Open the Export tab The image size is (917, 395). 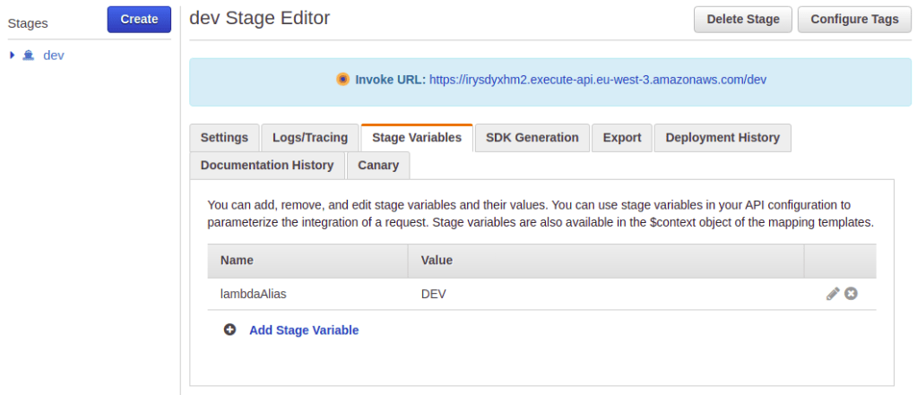tap(621, 137)
